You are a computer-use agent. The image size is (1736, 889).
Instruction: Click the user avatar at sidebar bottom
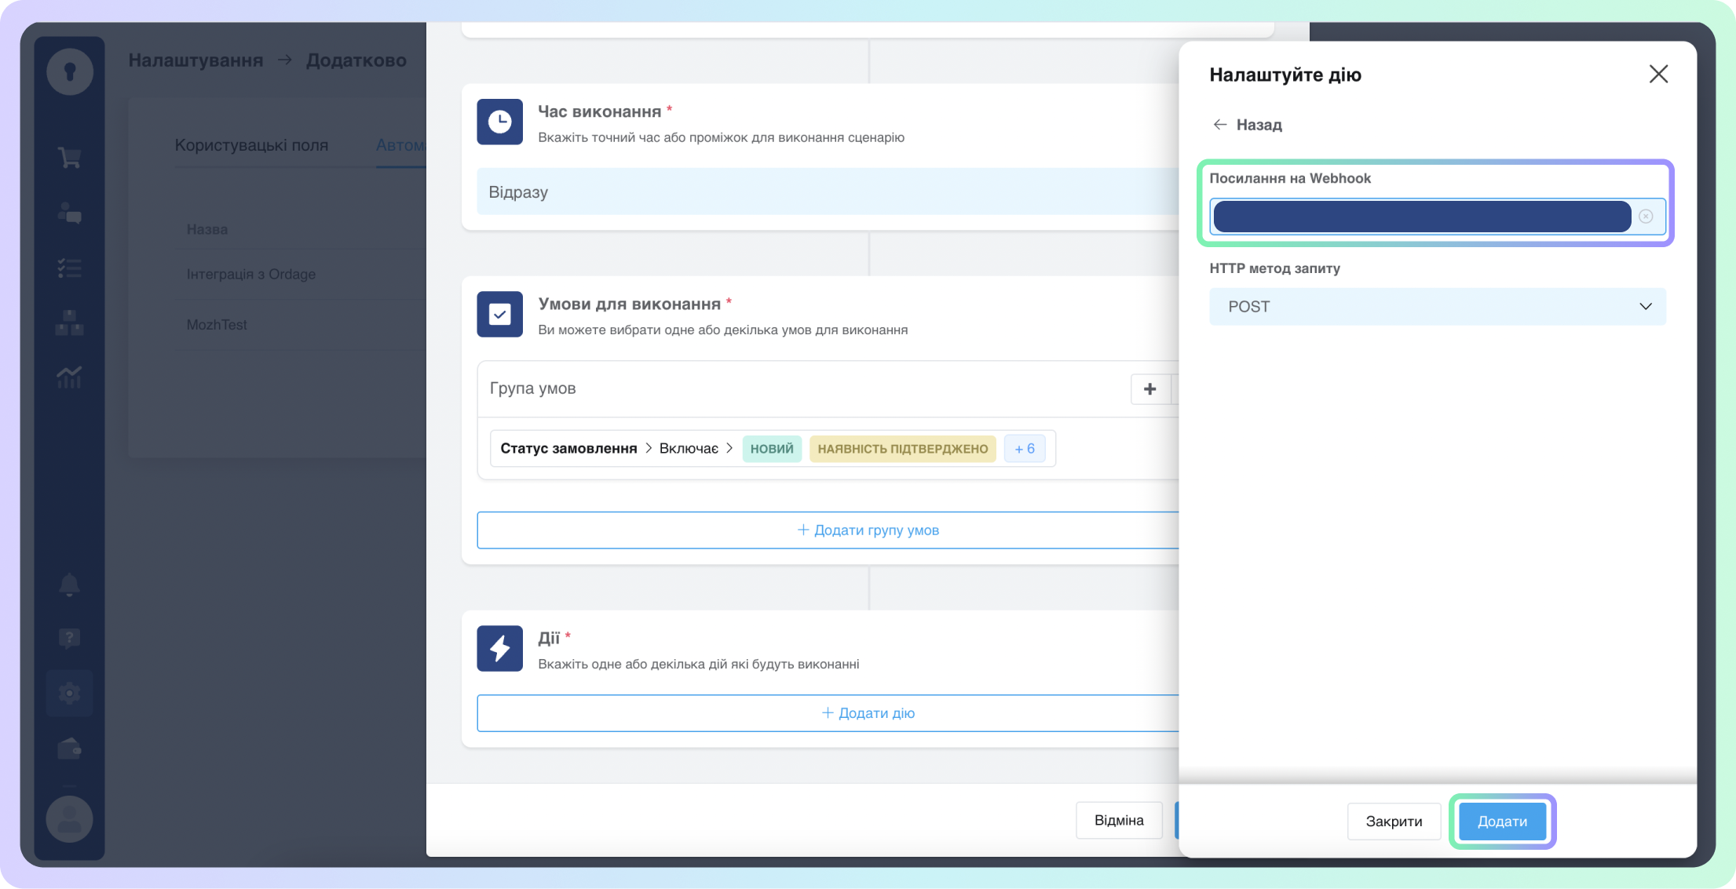tap(69, 819)
